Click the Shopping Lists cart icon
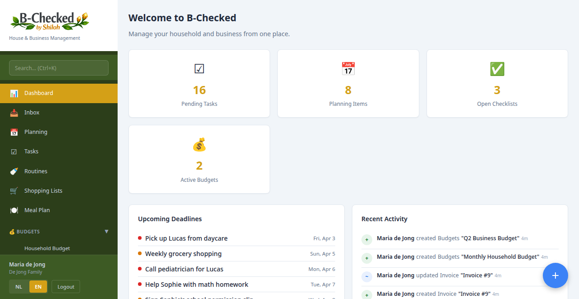 tap(14, 190)
